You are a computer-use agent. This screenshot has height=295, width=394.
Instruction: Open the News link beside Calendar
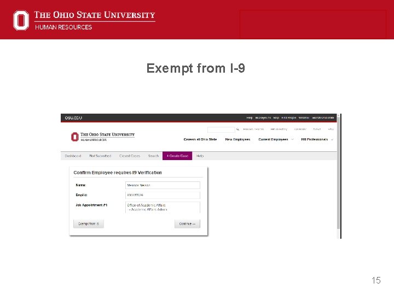[317, 129]
